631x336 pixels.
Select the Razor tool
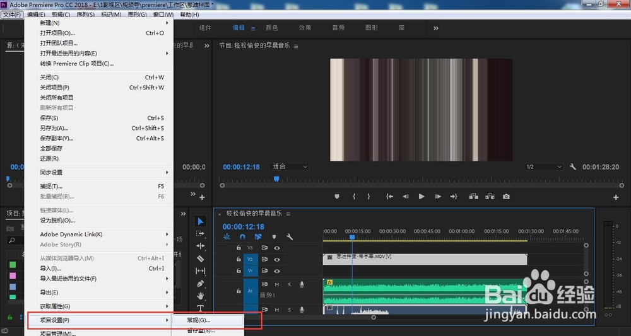pos(200,258)
